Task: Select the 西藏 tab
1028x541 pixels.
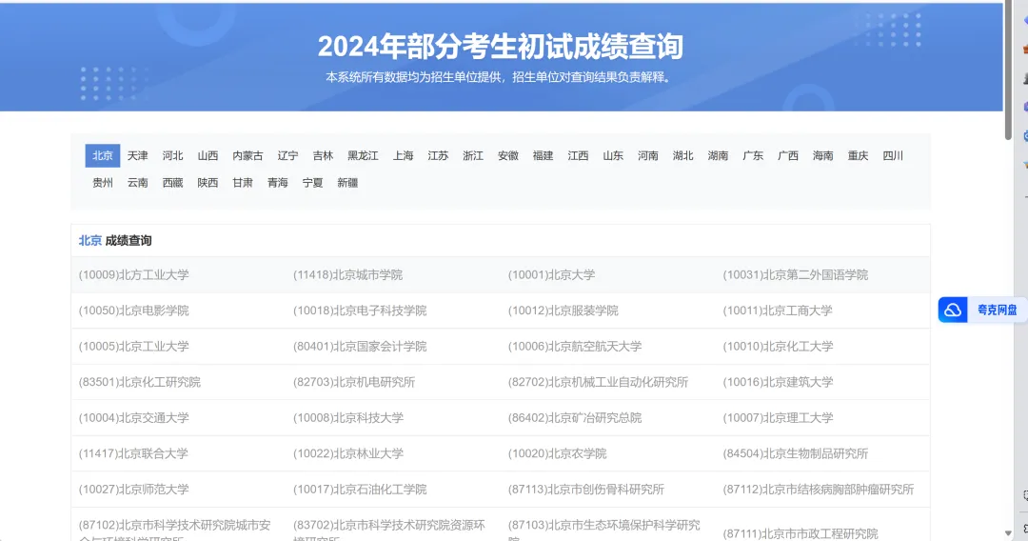Action: [172, 183]
